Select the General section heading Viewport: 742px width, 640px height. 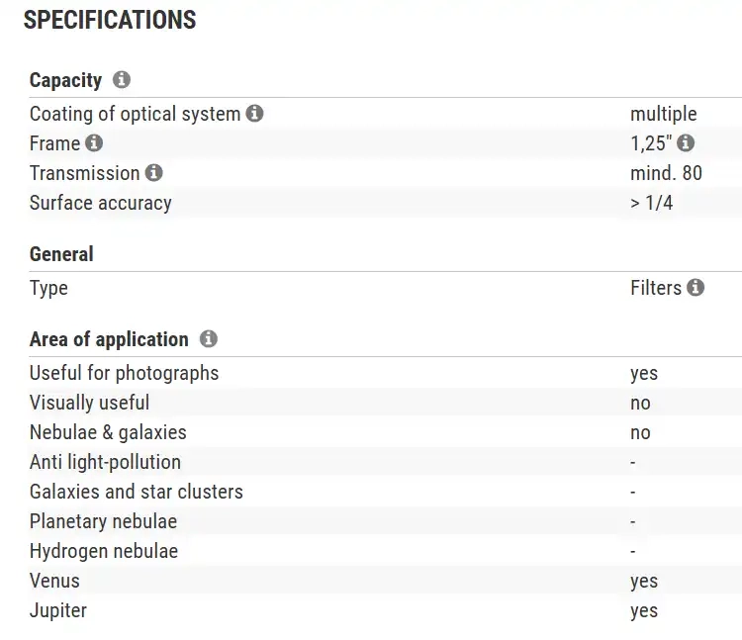point(61,254)
